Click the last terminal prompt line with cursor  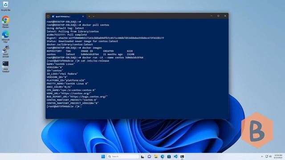64,107
